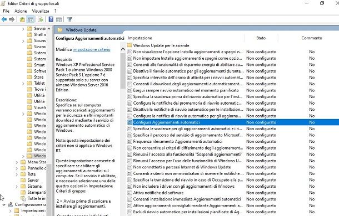Click folder icon of Store tree node
The width and height of the screenshot is (339, 216).
[x=29, y=77]
